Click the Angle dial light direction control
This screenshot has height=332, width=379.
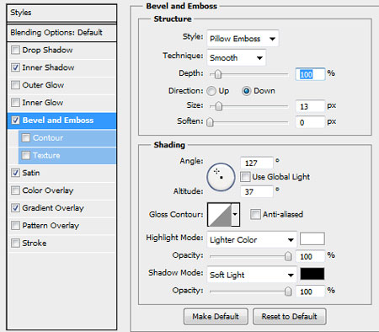click(x=221, y=177)
